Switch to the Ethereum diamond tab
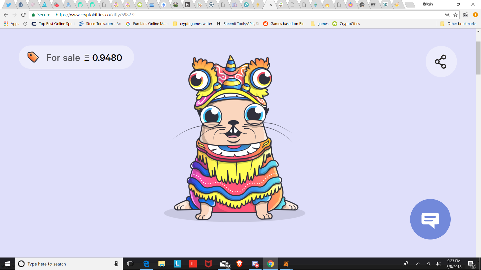 (164, 4)
